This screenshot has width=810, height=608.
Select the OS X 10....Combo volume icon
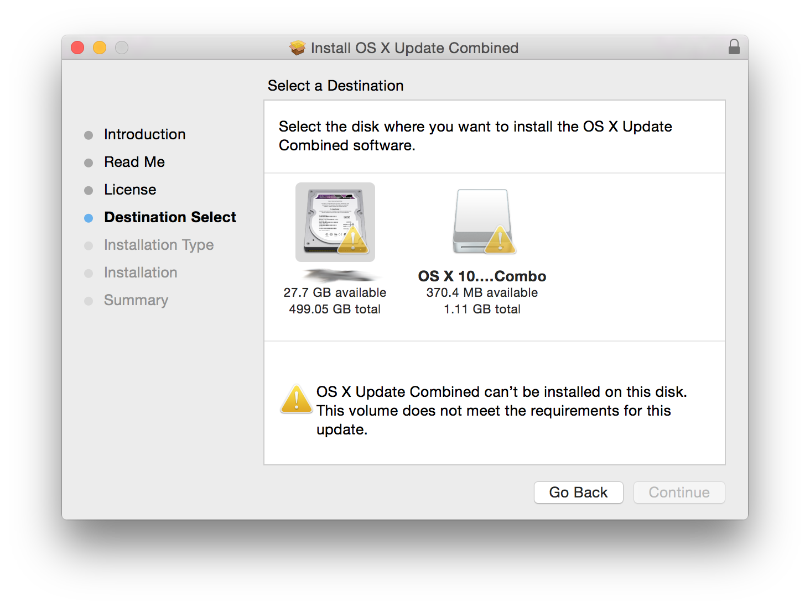[484, 222]
